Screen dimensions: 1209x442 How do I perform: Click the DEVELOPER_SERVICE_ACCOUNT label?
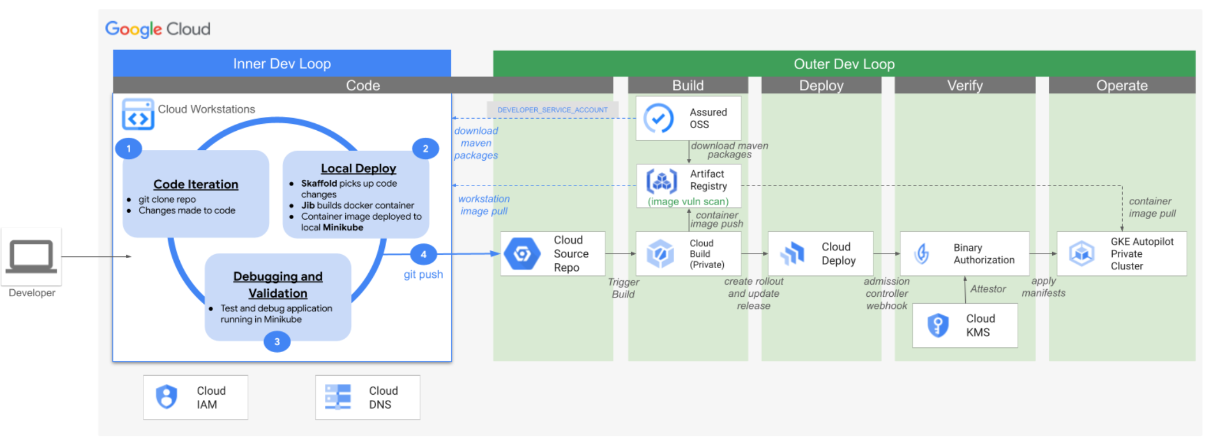point(553,109)
